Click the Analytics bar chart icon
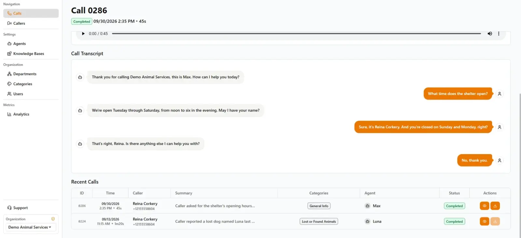Image resolution: width=521 pixels, height=238 pixels. [x=9, y=114]
